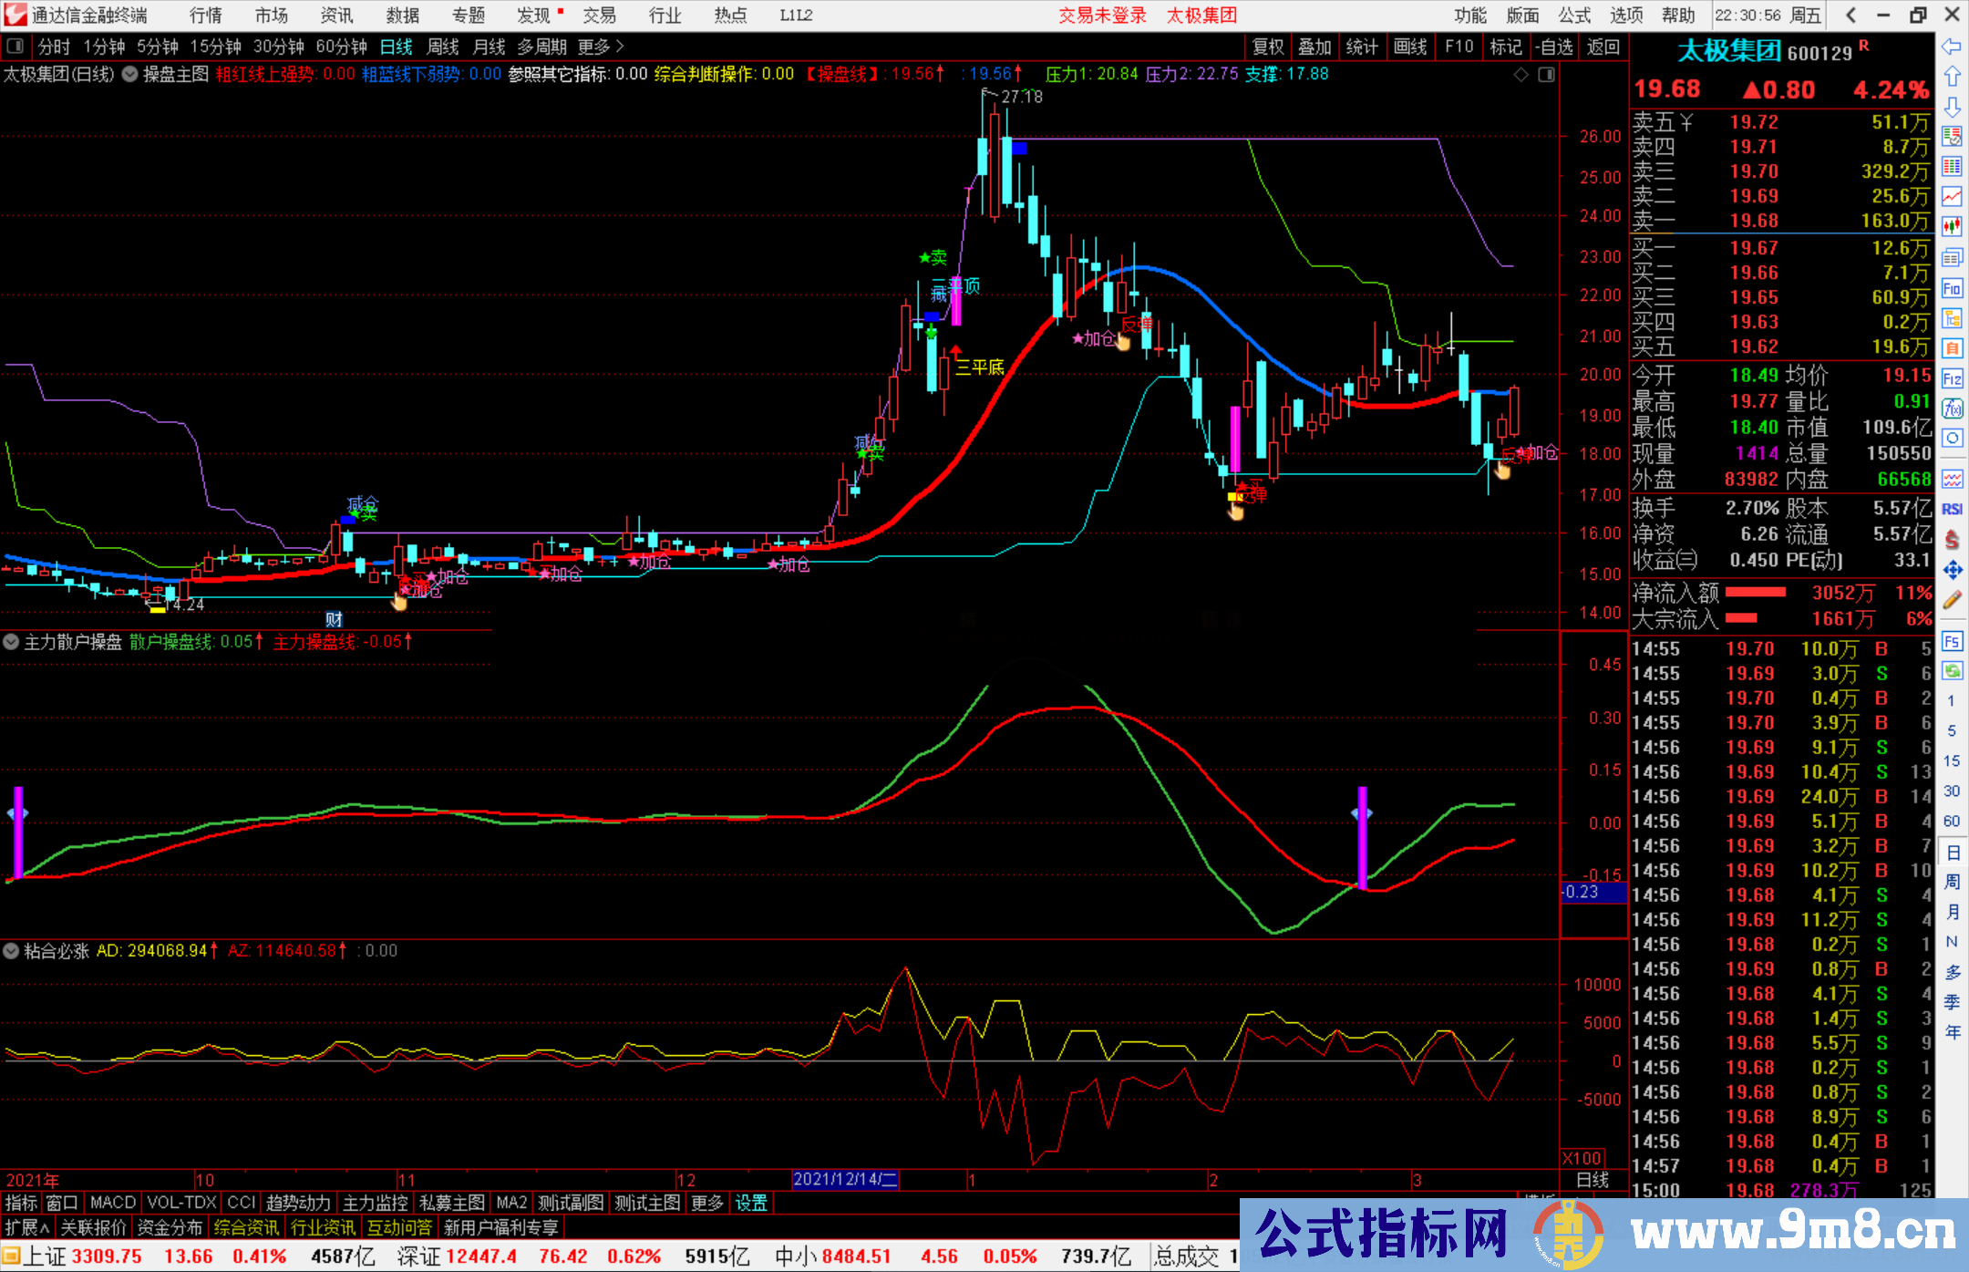
Task: Click the formula f(x) icon in sidebar
Action: point(1952,408)
